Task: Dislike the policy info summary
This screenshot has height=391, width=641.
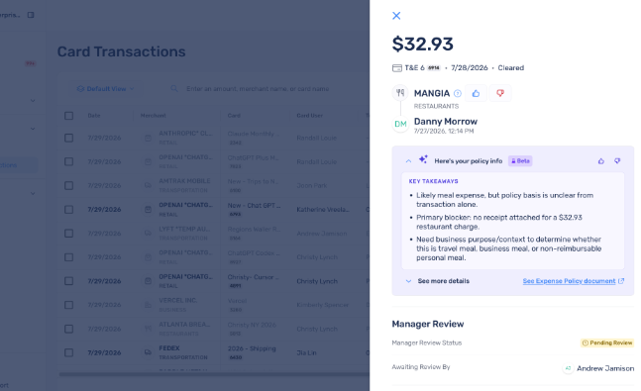Action: (x=617, y=161)
